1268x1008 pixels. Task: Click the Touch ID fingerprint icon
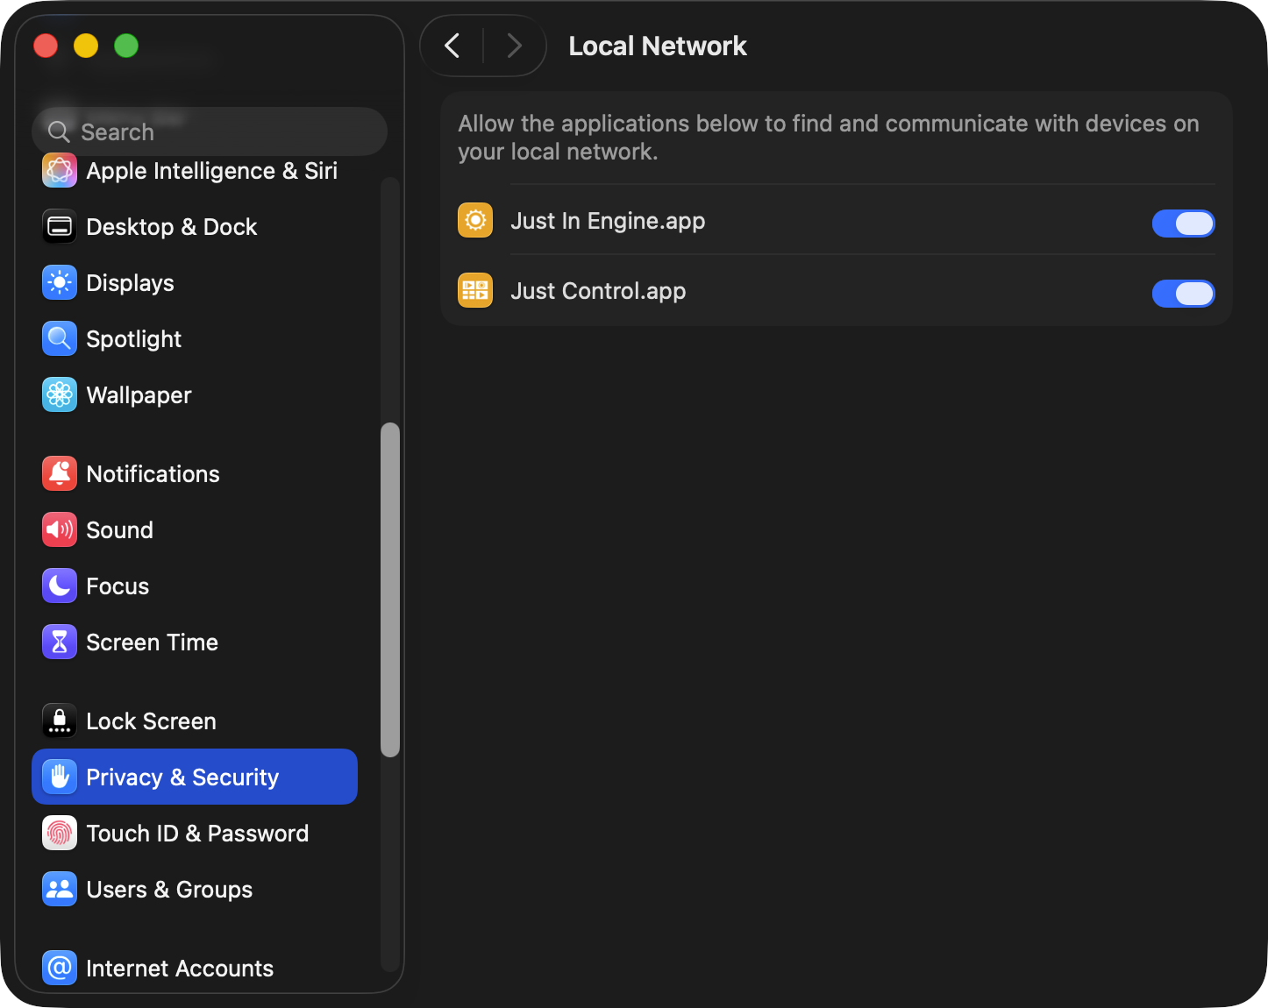pos(60,834)
